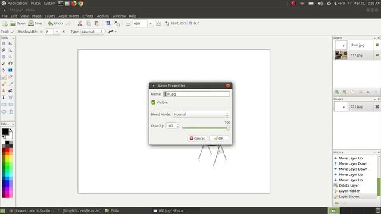Open the brush Type Normal dropdown
The image size is (381, 214).
pos(92,32)
